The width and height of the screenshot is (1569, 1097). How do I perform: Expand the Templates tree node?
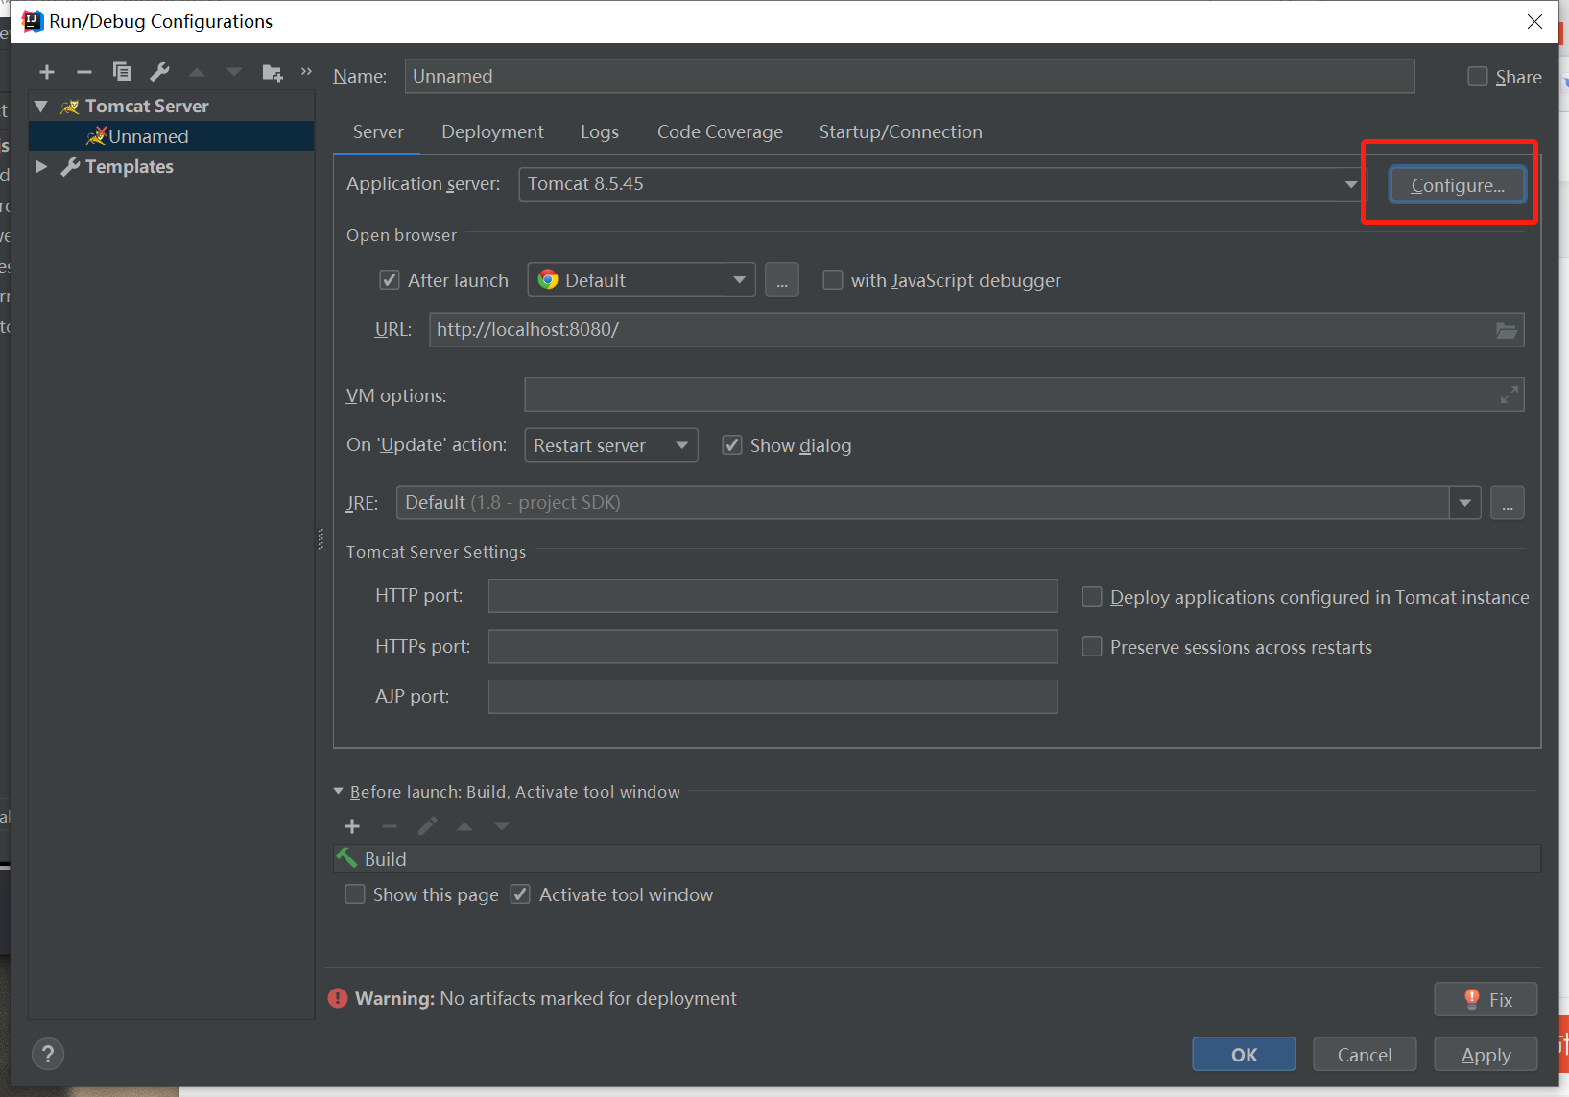[41, 166]
